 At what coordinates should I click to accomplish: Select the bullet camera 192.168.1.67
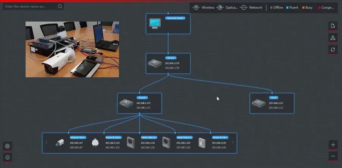(x=60, y=143)
